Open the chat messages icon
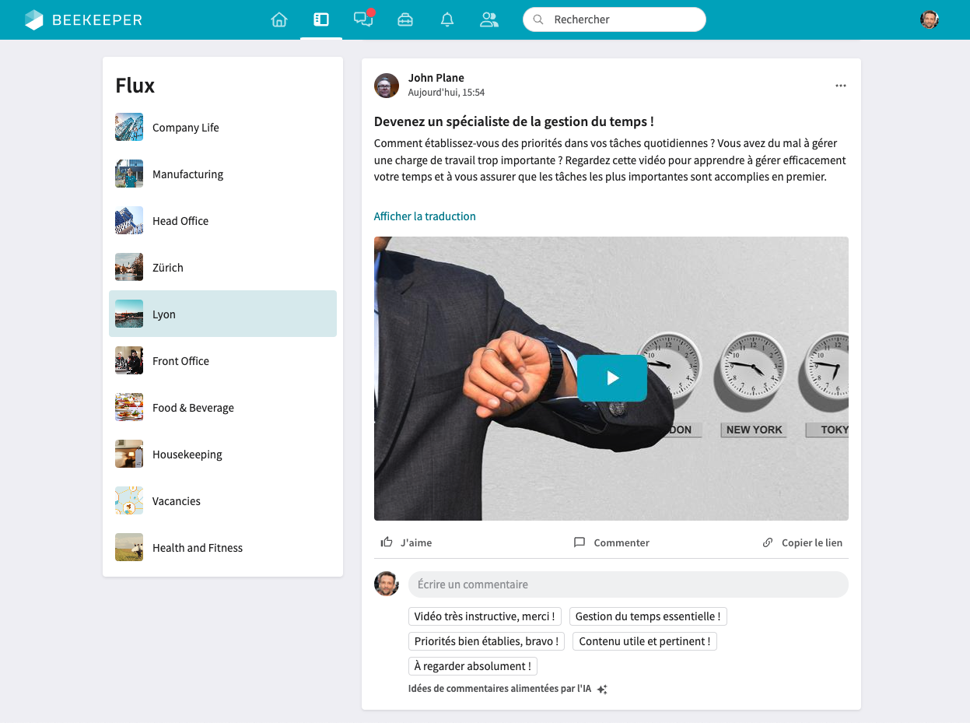The image size is (970, 723). point(362,19)
